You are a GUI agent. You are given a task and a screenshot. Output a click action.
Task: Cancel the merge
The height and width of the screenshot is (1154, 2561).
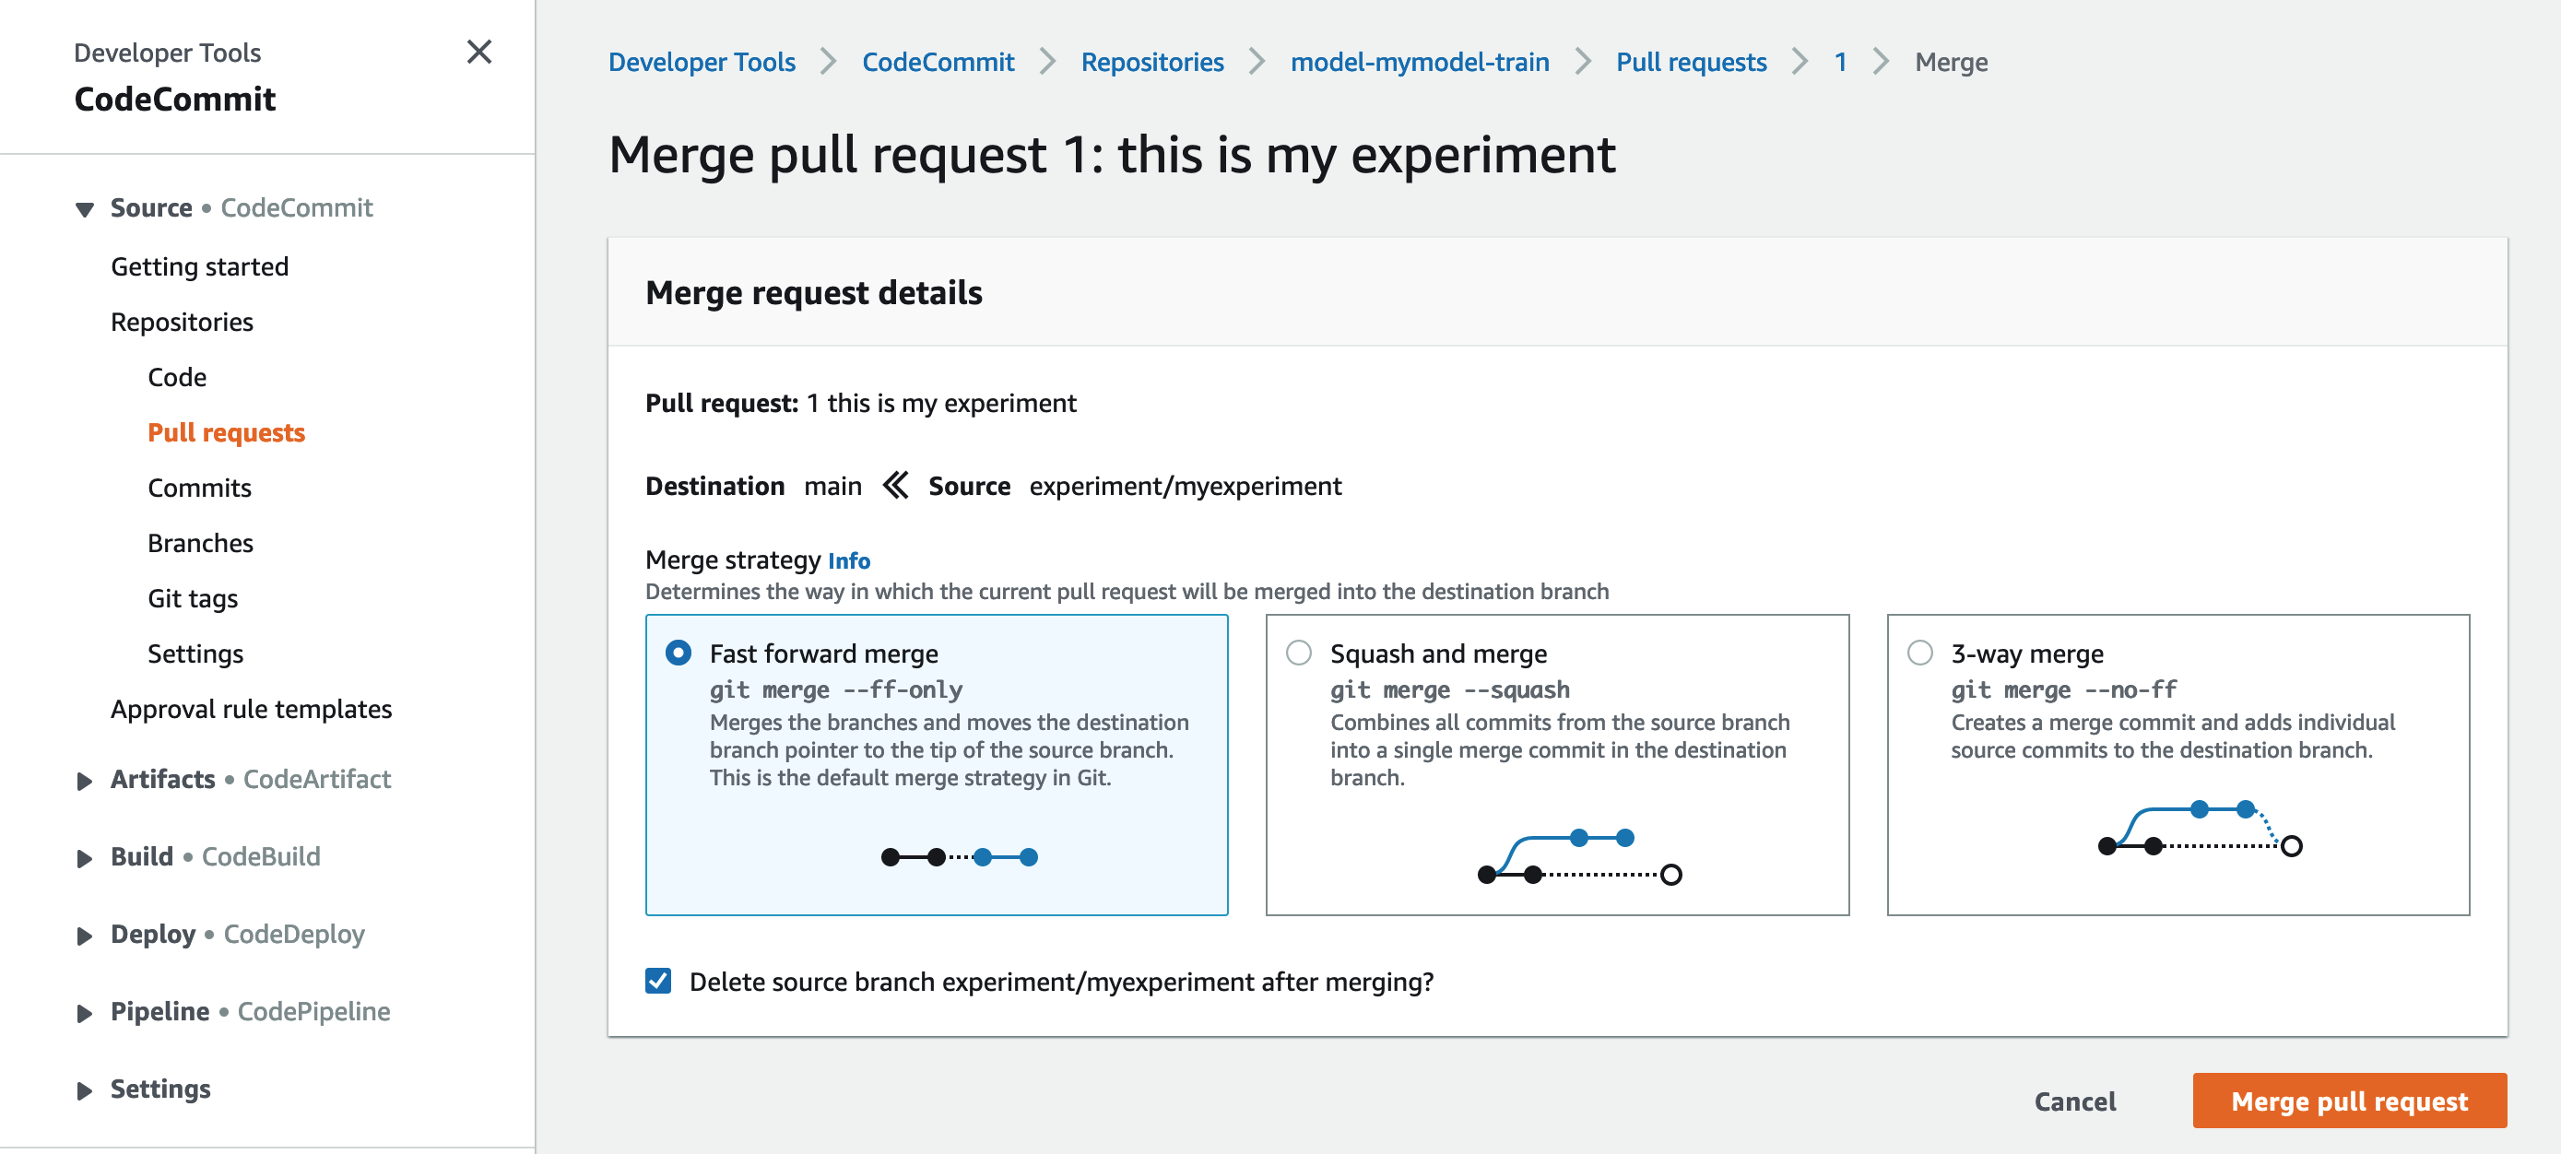tap(2074, 1101)
